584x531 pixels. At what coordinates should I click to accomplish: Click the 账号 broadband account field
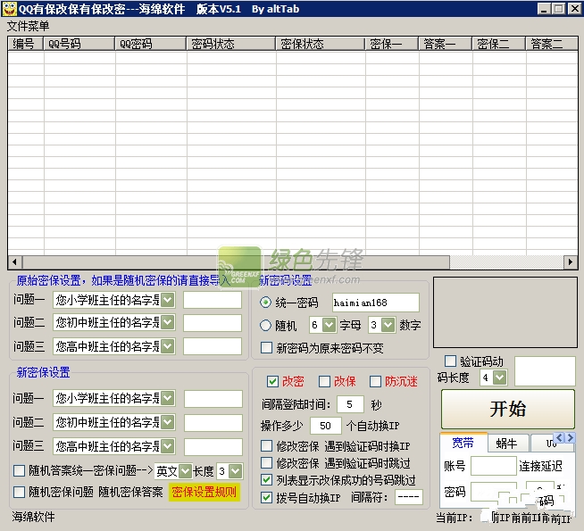494,466
